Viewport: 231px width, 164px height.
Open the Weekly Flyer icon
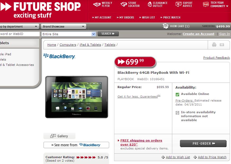pos(97,4)
